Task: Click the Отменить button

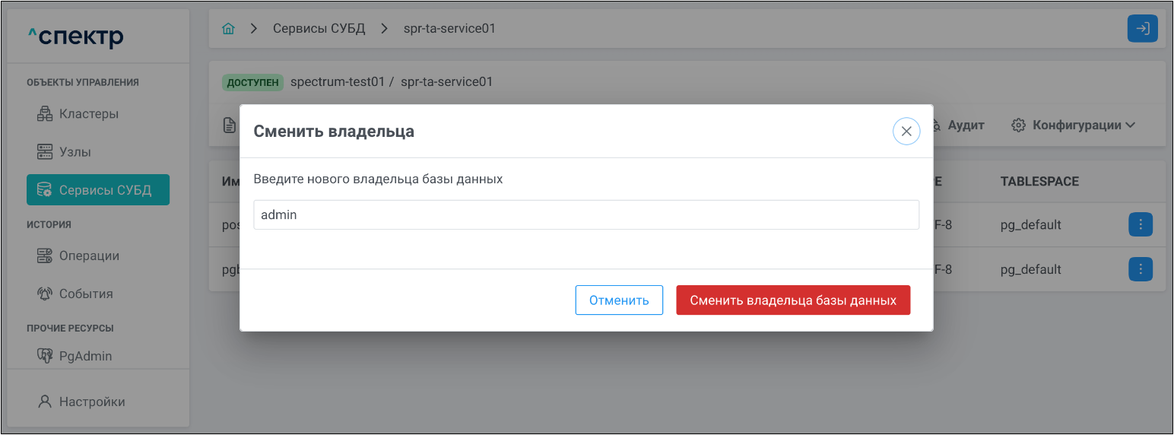Action: point(619,300)
